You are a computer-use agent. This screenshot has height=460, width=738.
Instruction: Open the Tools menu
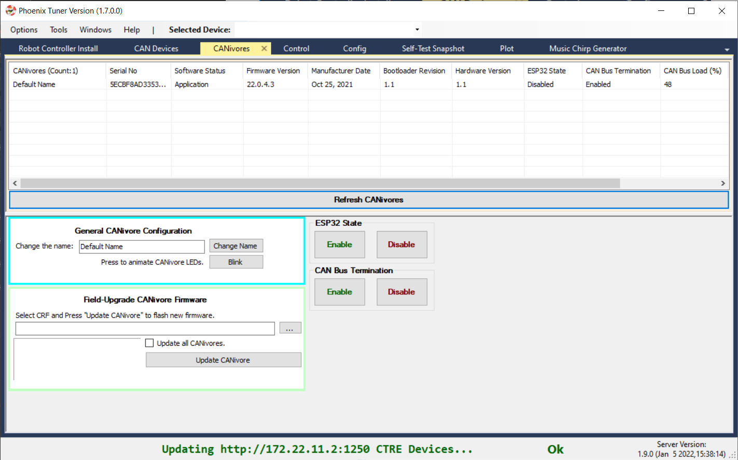pyautogui.click(x=59, y=30)
